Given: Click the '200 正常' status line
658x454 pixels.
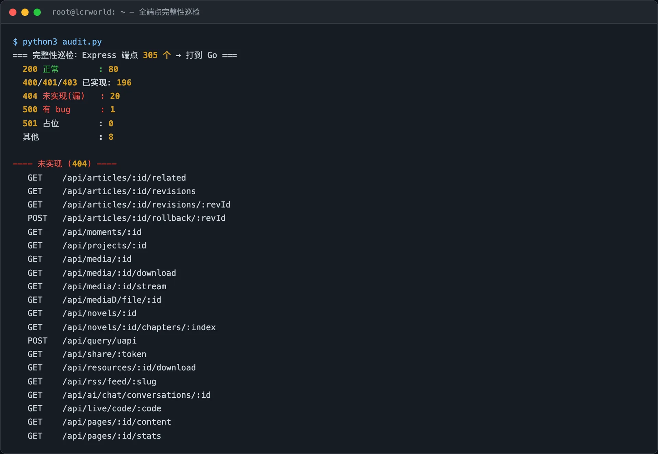Looking at the screenshot, I should click(x=70, y=69).
